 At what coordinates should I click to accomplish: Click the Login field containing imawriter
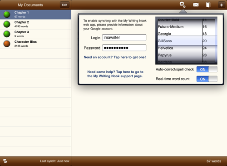tap(124, 37)
